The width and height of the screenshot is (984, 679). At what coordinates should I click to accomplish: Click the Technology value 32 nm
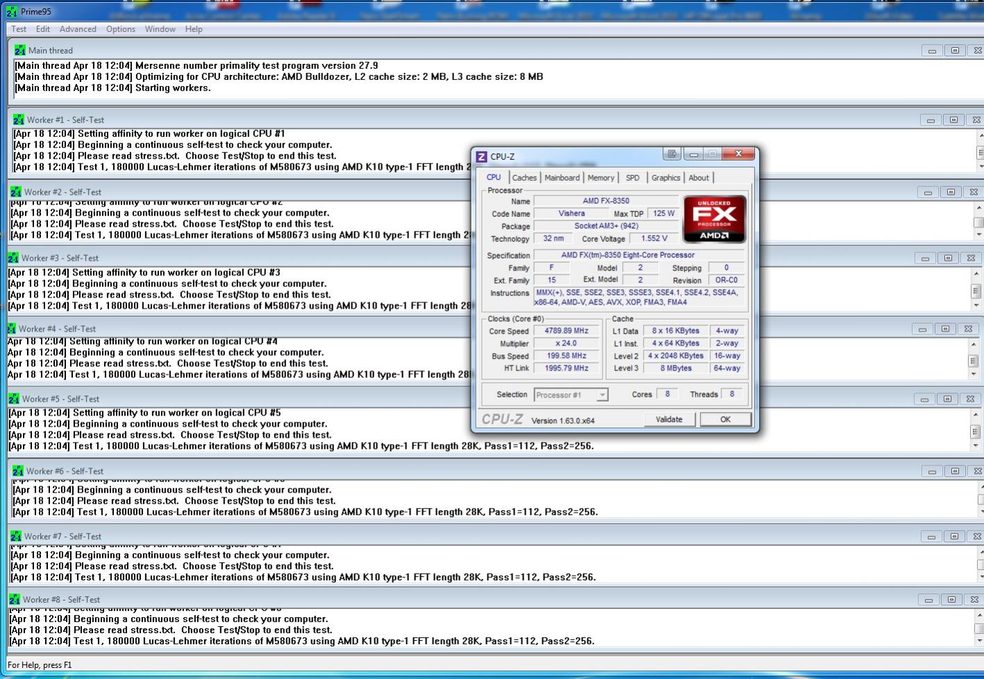tap(553, 238)
